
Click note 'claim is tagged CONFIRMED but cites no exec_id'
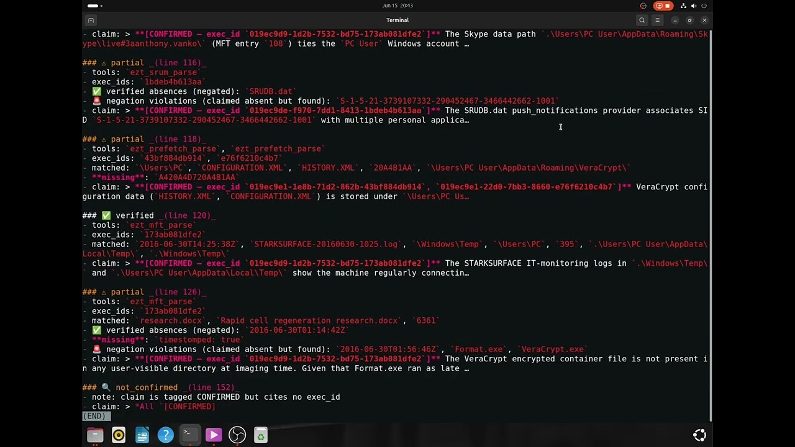tap(230, 397)
